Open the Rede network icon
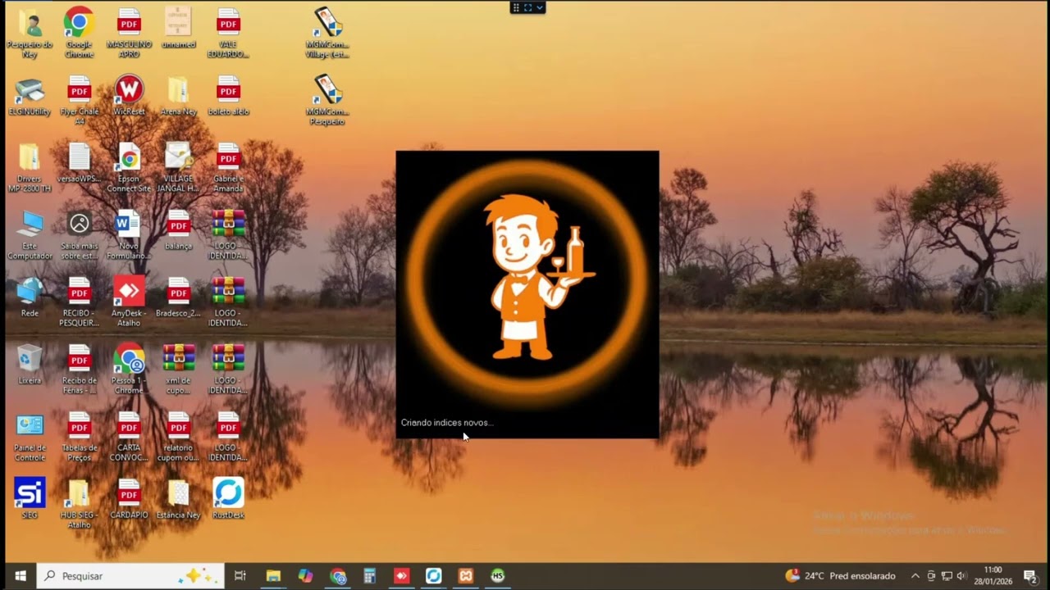Screen dimensions: 1050x590 coord(30,297)
